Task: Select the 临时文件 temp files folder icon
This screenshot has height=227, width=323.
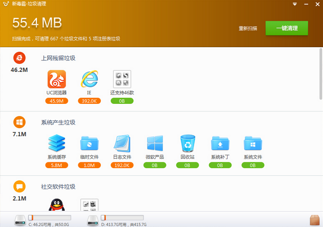Action: coord(90,144)
